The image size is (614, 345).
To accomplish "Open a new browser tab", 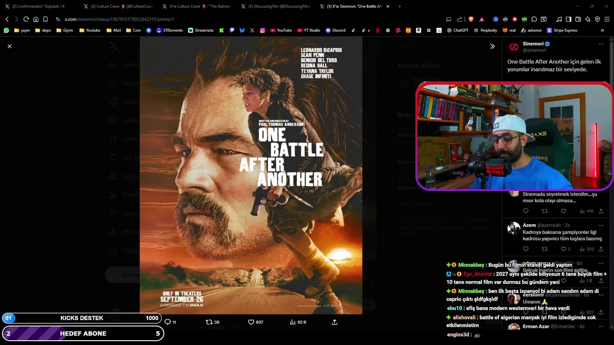I will pyautogui.click(x=400, y=6).
